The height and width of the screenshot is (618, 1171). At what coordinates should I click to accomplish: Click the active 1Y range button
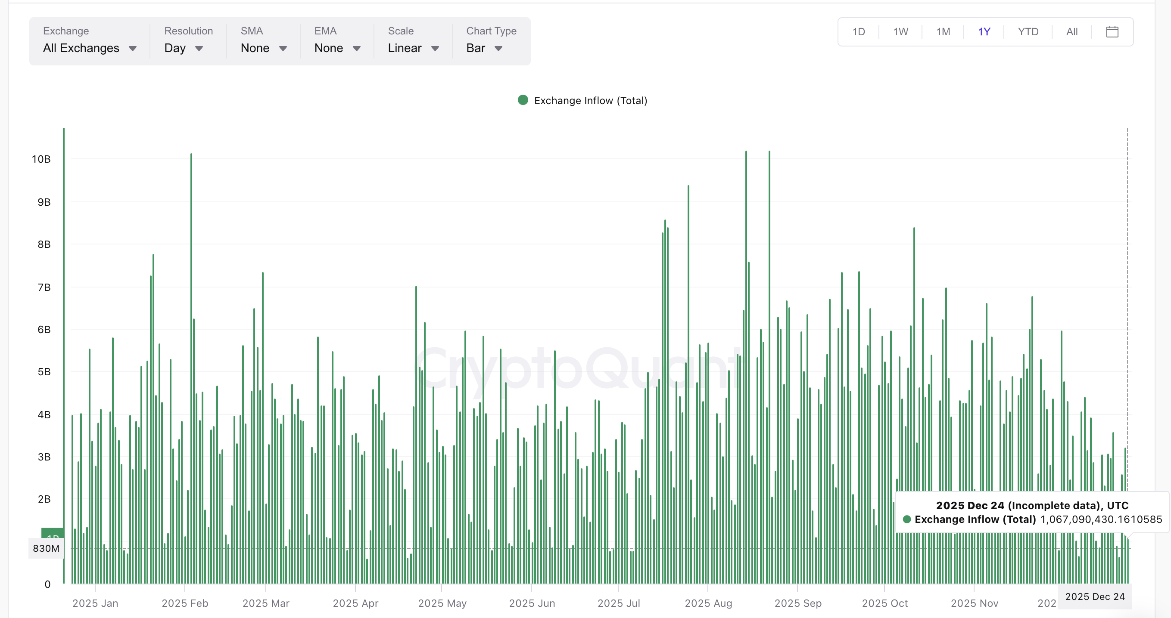pyautogui.click(x=984, y=32)
